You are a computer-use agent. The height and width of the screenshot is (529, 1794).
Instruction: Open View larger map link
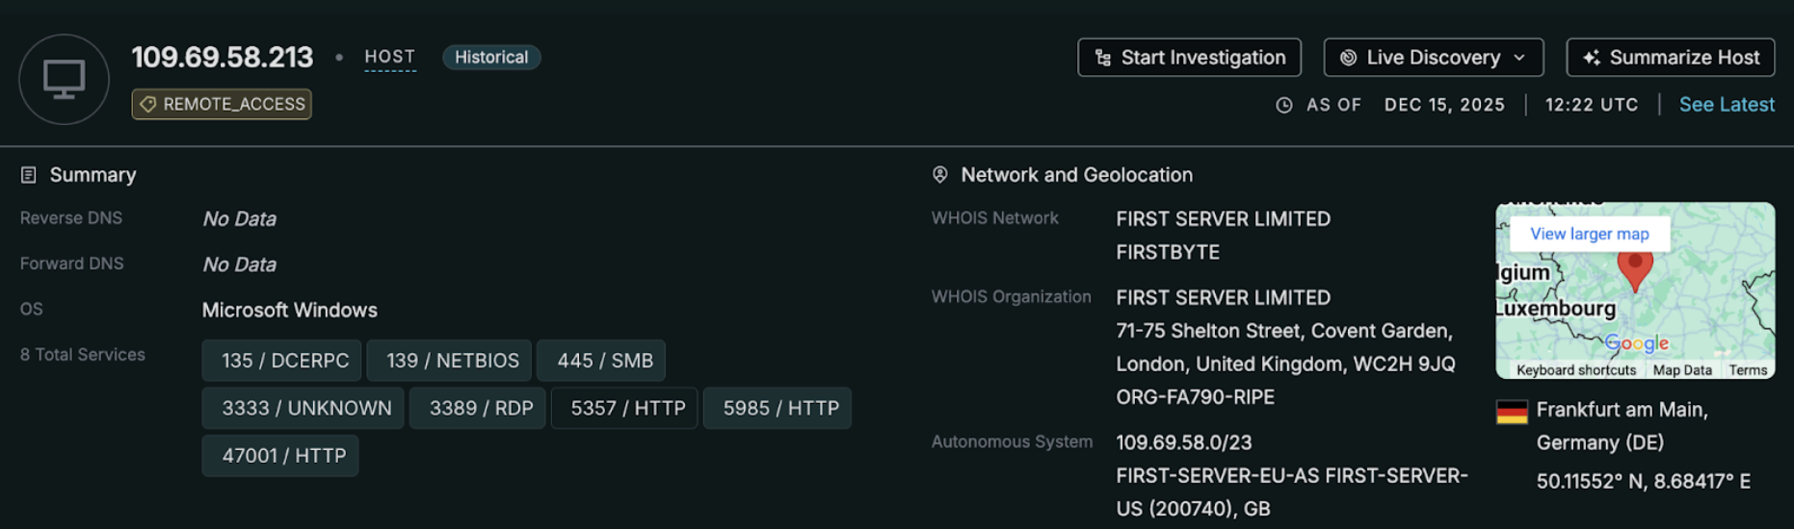(1589, 234)
